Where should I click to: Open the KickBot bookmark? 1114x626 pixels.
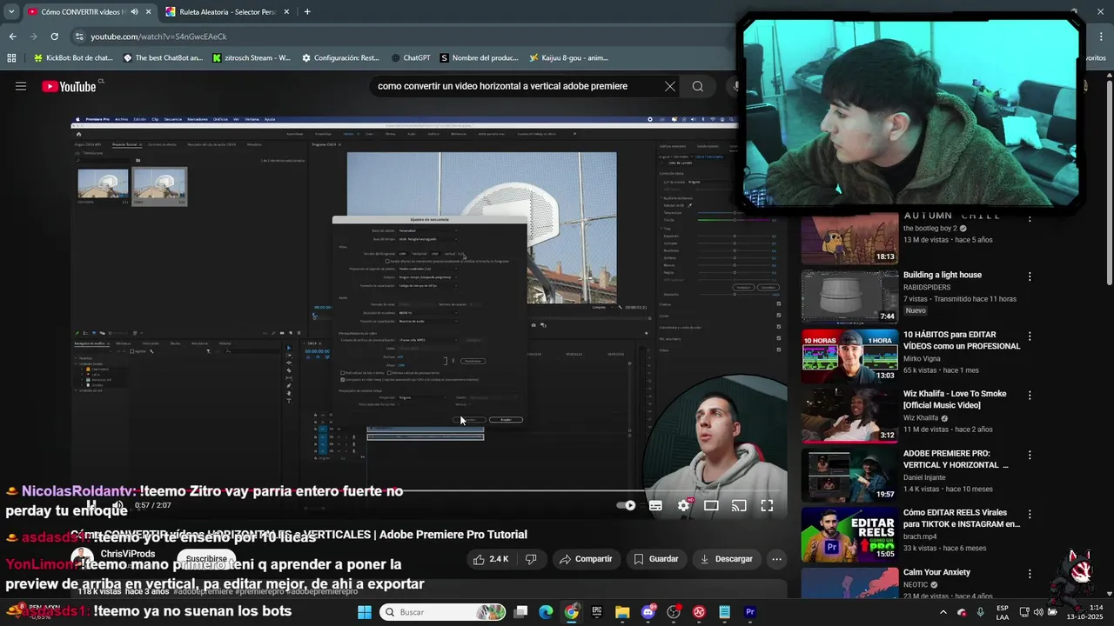(72, 58)
